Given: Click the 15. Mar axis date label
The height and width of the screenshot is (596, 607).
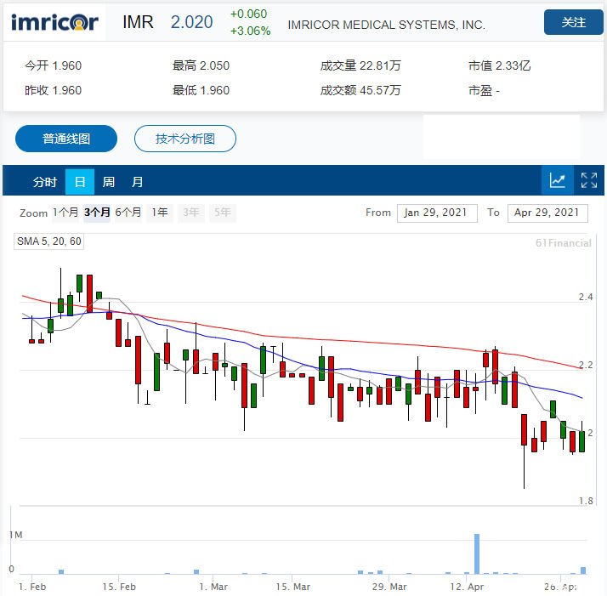Looking at the screenshot, I should pyautogui.click(x=292, y=587).
